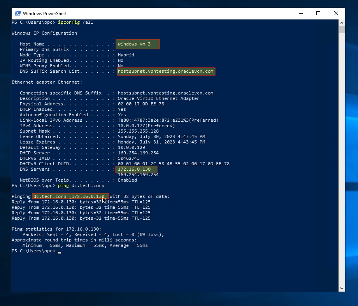Click the blinking cursor at the active prompt
Viewport: 358px width, 306px height.
tap(60, 252)
